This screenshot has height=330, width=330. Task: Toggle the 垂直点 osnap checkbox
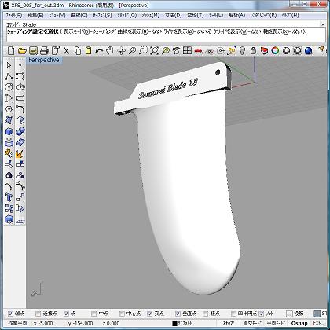(x=178, y=313)
